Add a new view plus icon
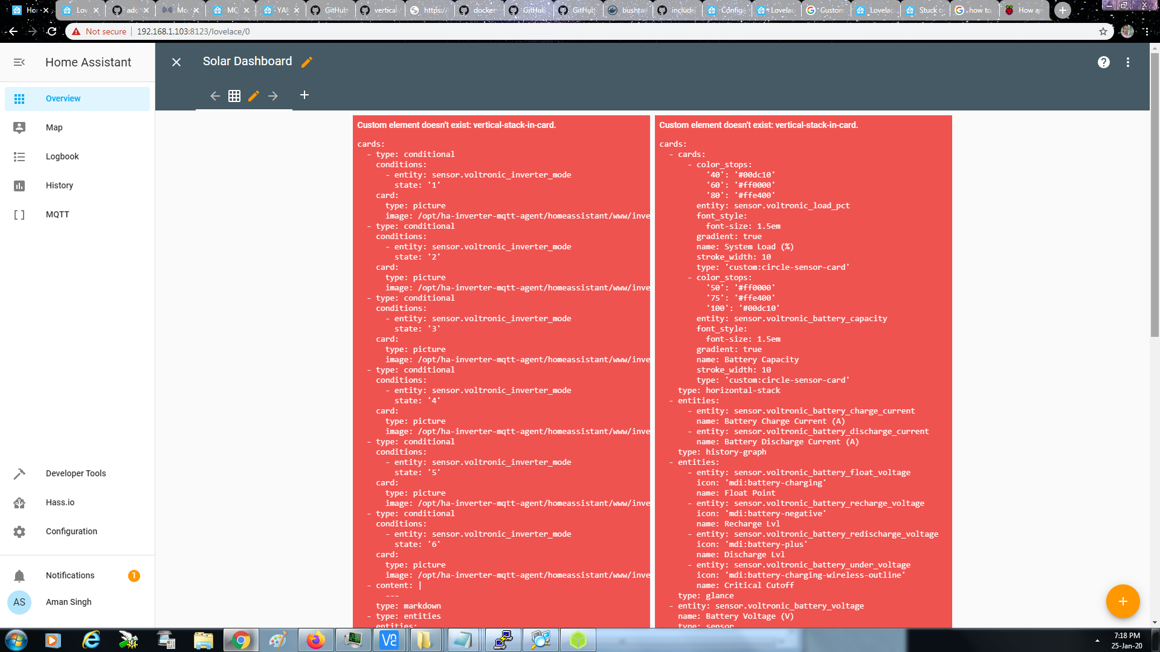This screenshot has height=652, width=1160. tap(304, 95)
